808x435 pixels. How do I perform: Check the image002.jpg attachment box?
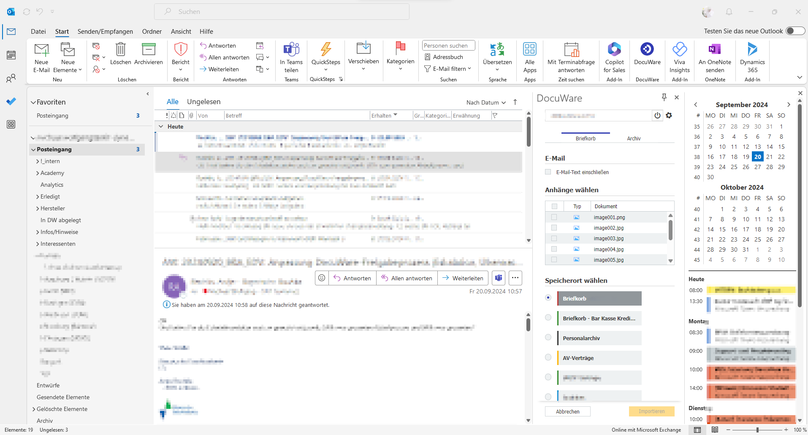click(x=554, y=228)
